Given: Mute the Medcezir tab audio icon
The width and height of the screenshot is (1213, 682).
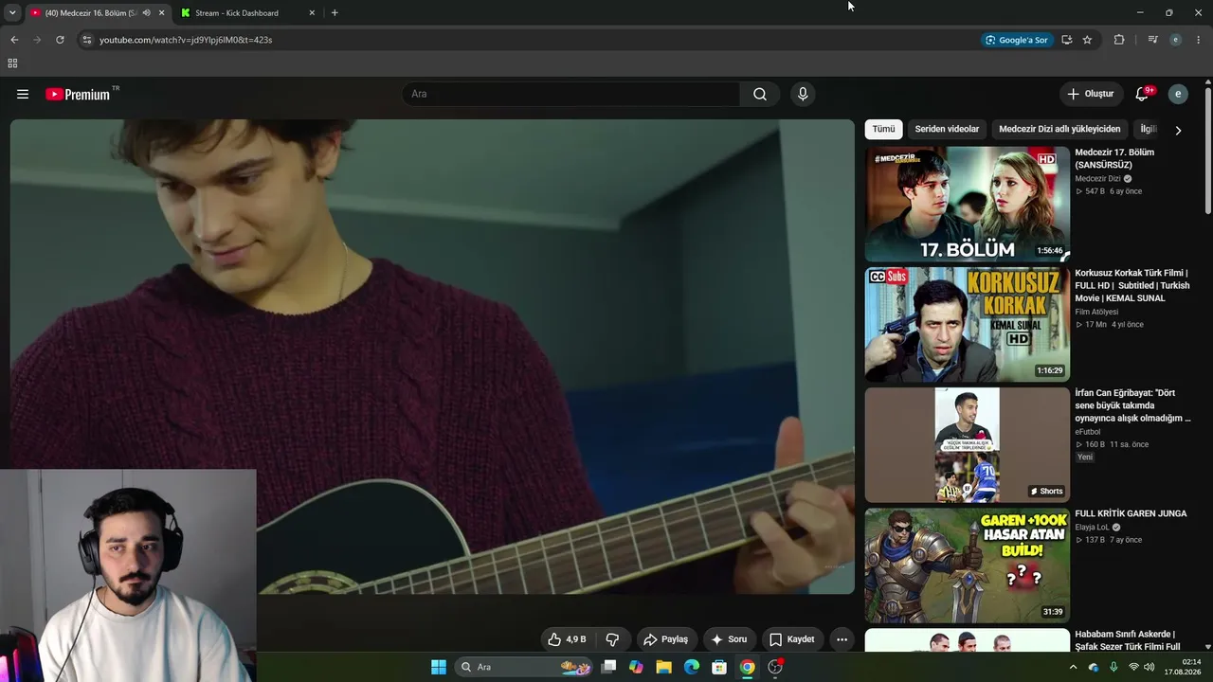Looking at the screenshot, I should [x=146, y=13].
